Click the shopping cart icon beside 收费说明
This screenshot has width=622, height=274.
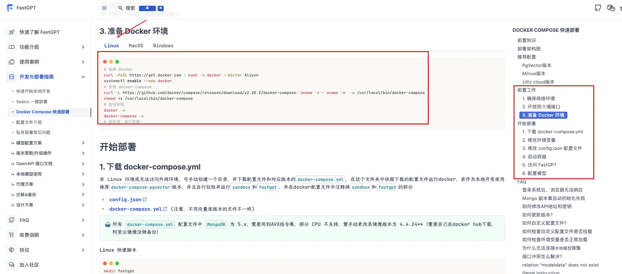[12, 235]
